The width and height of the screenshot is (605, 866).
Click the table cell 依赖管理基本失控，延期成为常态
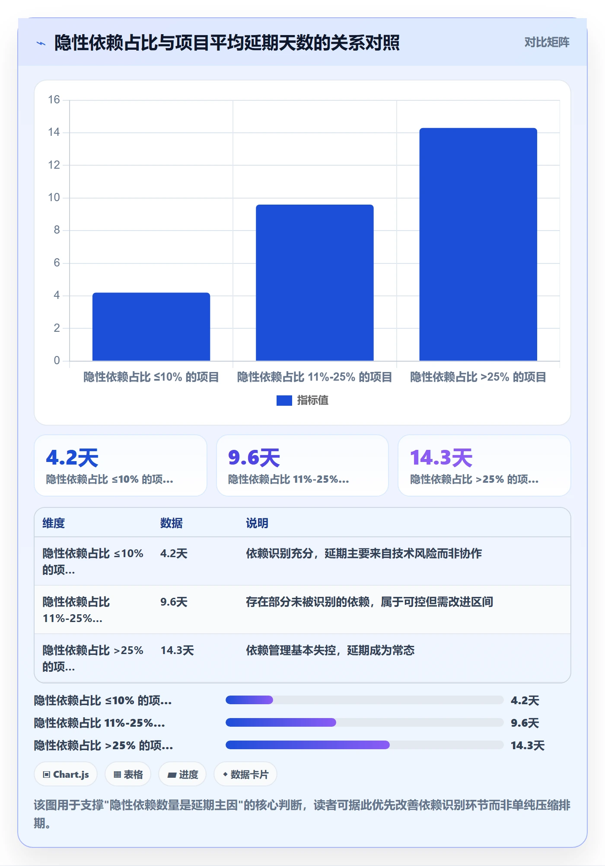[330, 650]
